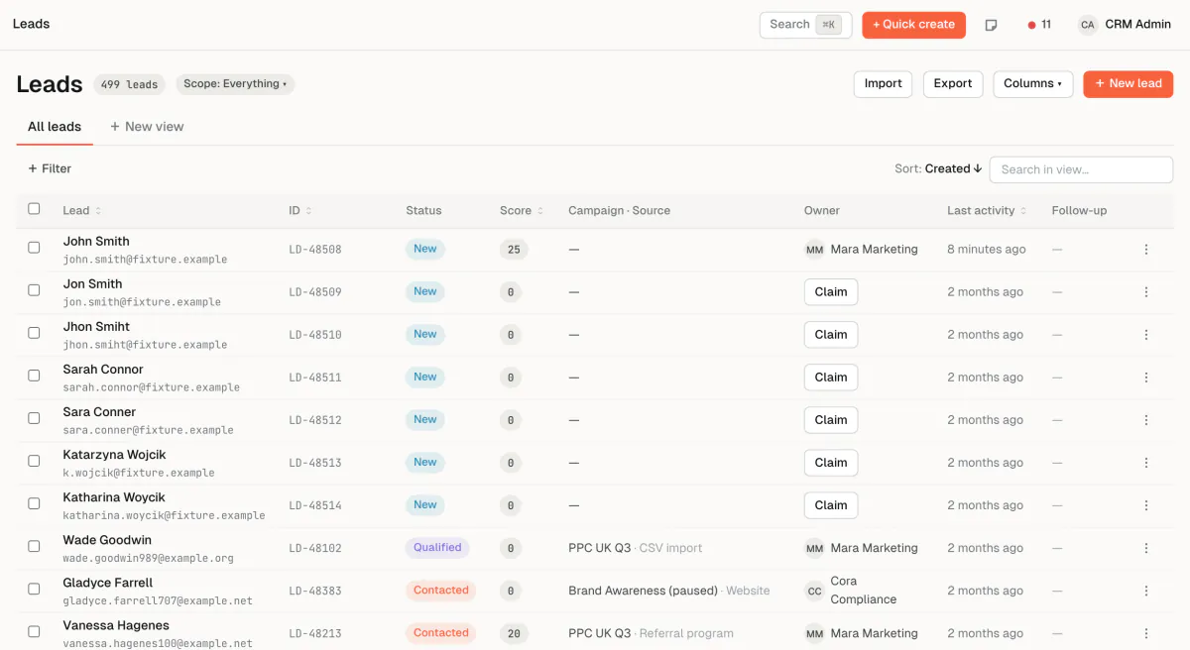Open notifications showing 11 alerts
1190x650 pixels.
(1039, 25)
